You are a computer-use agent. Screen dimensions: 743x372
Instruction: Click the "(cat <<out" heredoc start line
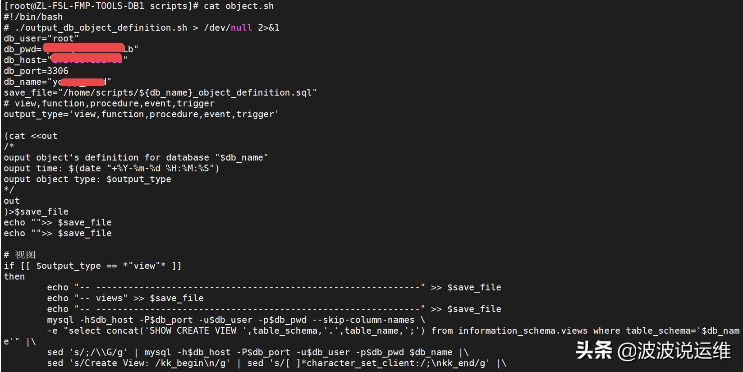(31, 136)
